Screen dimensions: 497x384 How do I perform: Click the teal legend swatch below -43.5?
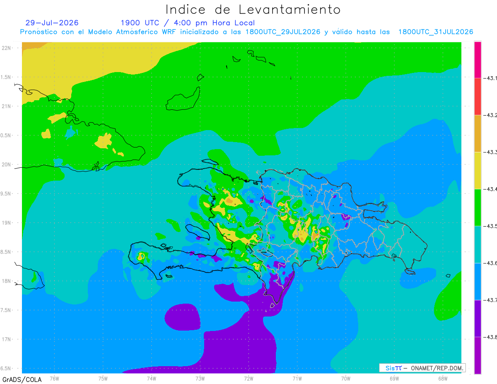[x=478, y=244]
